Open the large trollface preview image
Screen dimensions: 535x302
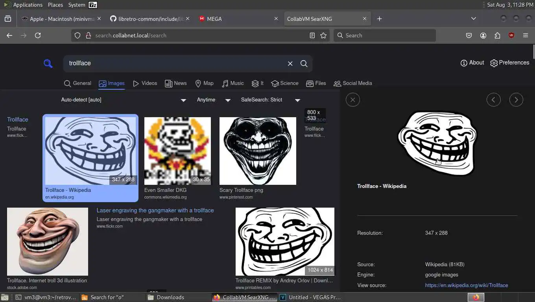point(437,143)
